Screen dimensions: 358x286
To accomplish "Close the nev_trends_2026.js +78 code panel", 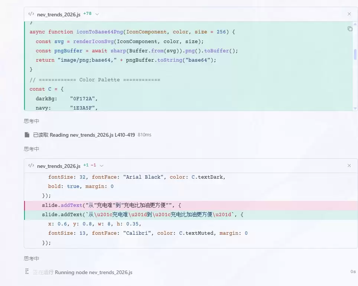I will coord(349,14).
